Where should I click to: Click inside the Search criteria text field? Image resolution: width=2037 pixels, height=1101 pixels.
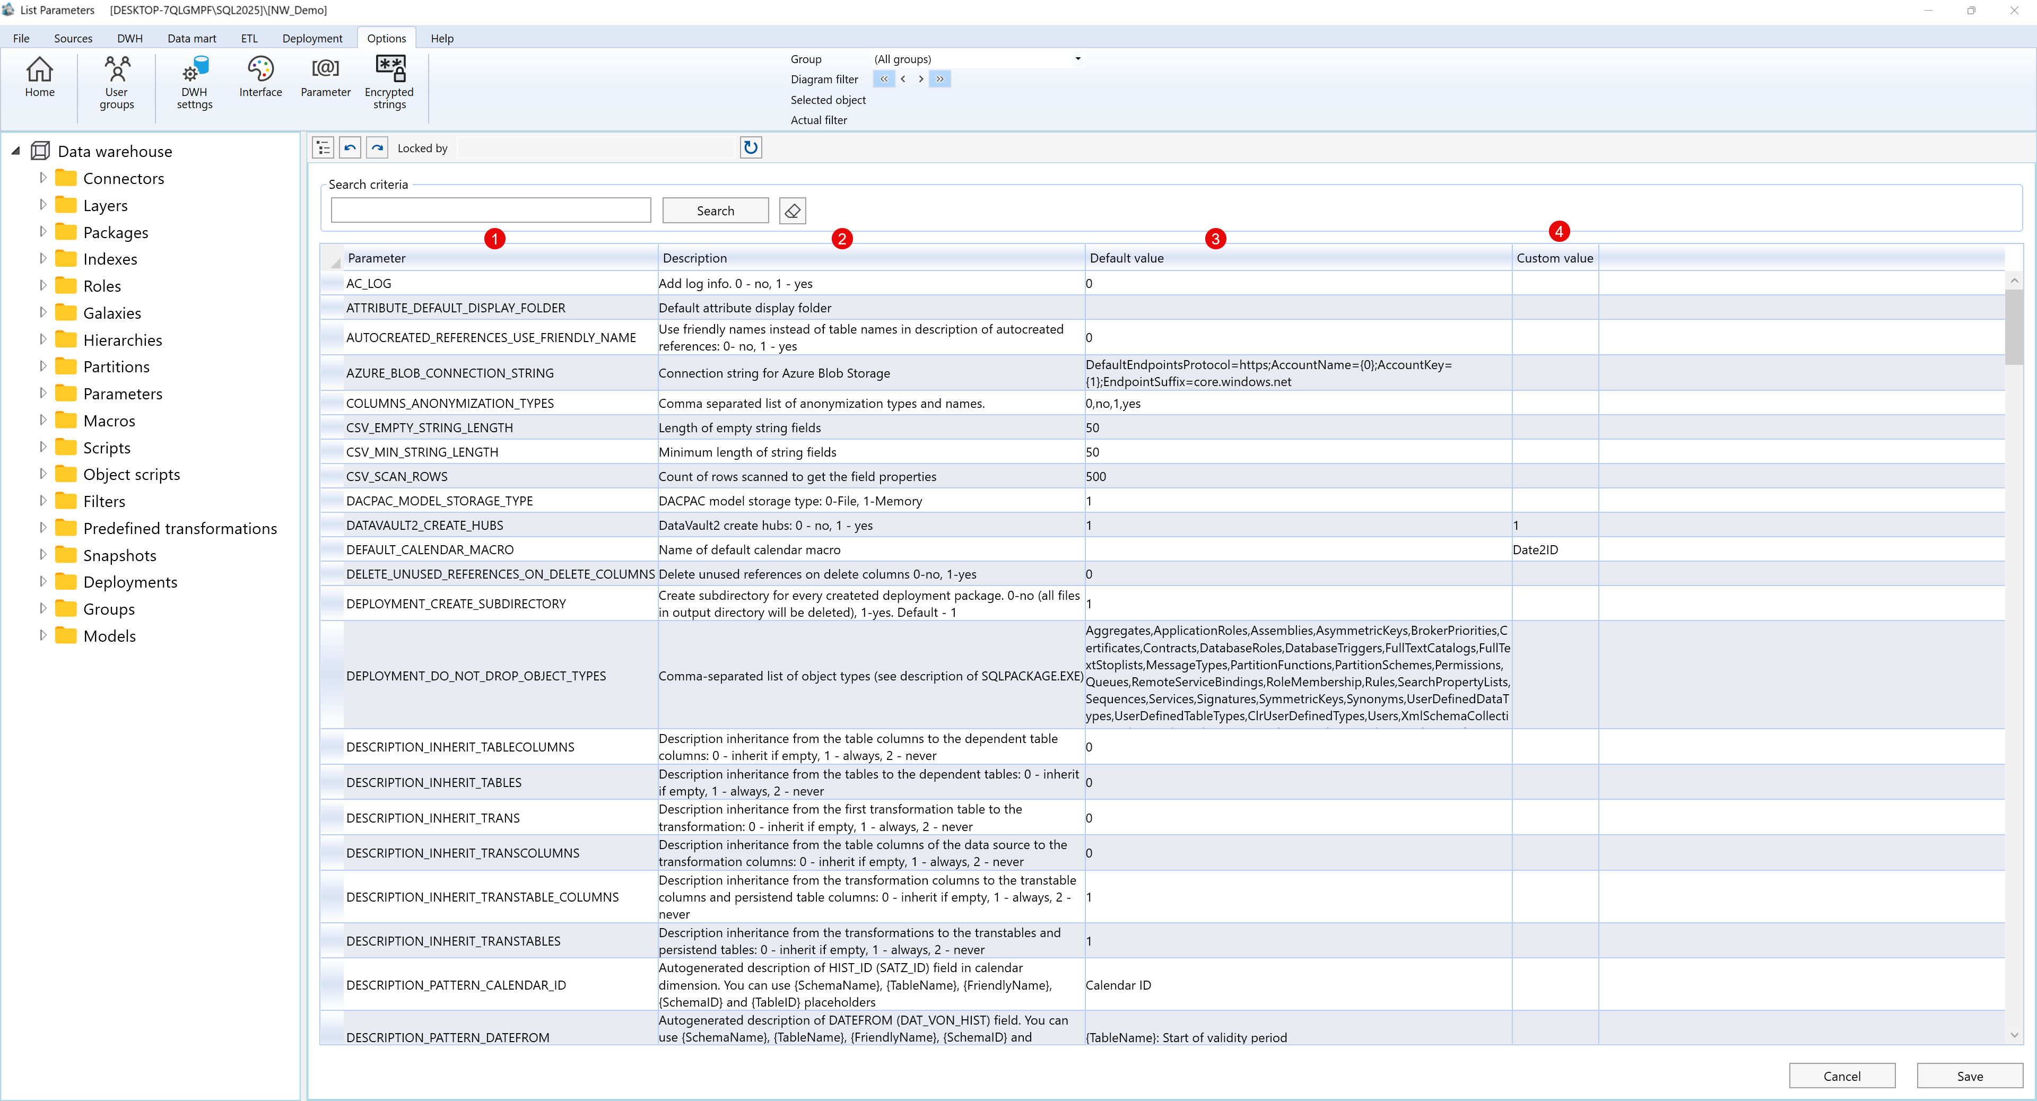[490, 209]
